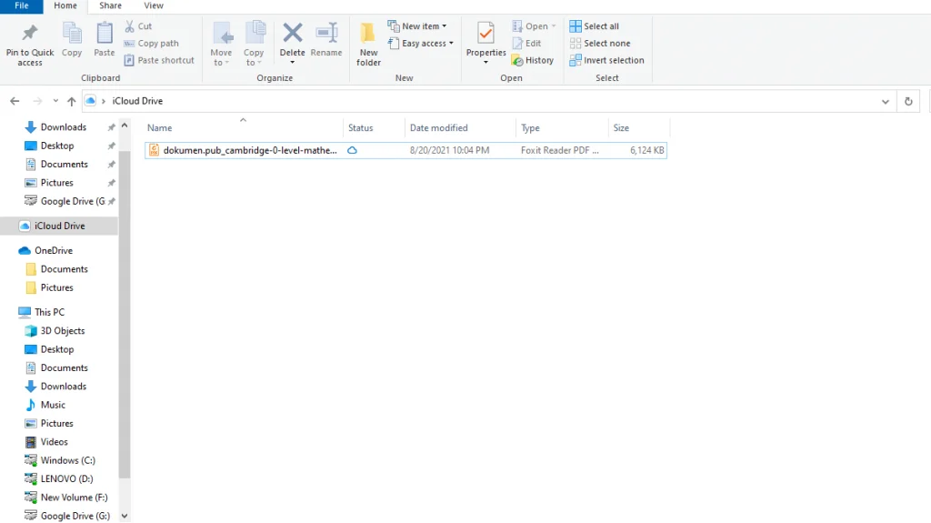931x523 pixels.
Task: Open Documents under OneDrive
Action: click(65, 269)
